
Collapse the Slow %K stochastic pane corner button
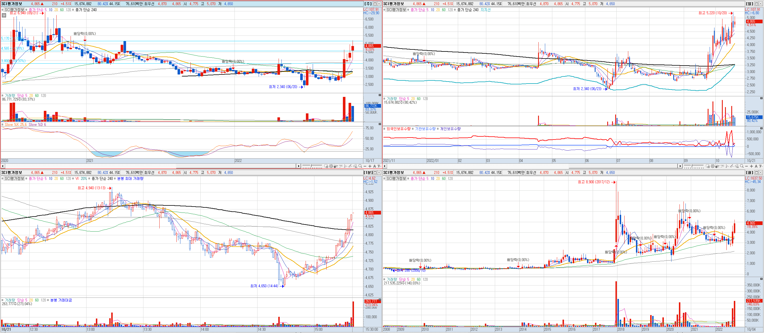pyautogui.click(x=380, y=124)
